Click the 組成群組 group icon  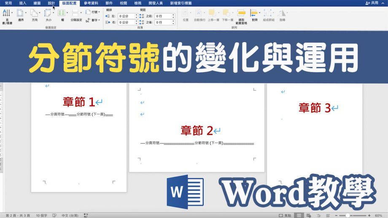point(268,13)
